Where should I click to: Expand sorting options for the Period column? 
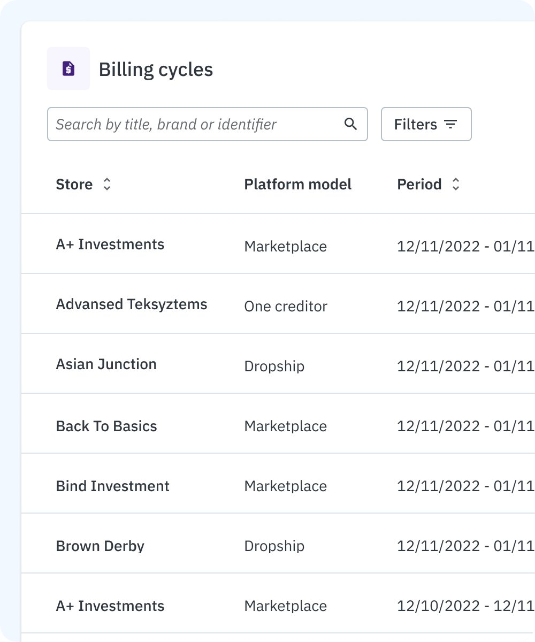point(456,184)
